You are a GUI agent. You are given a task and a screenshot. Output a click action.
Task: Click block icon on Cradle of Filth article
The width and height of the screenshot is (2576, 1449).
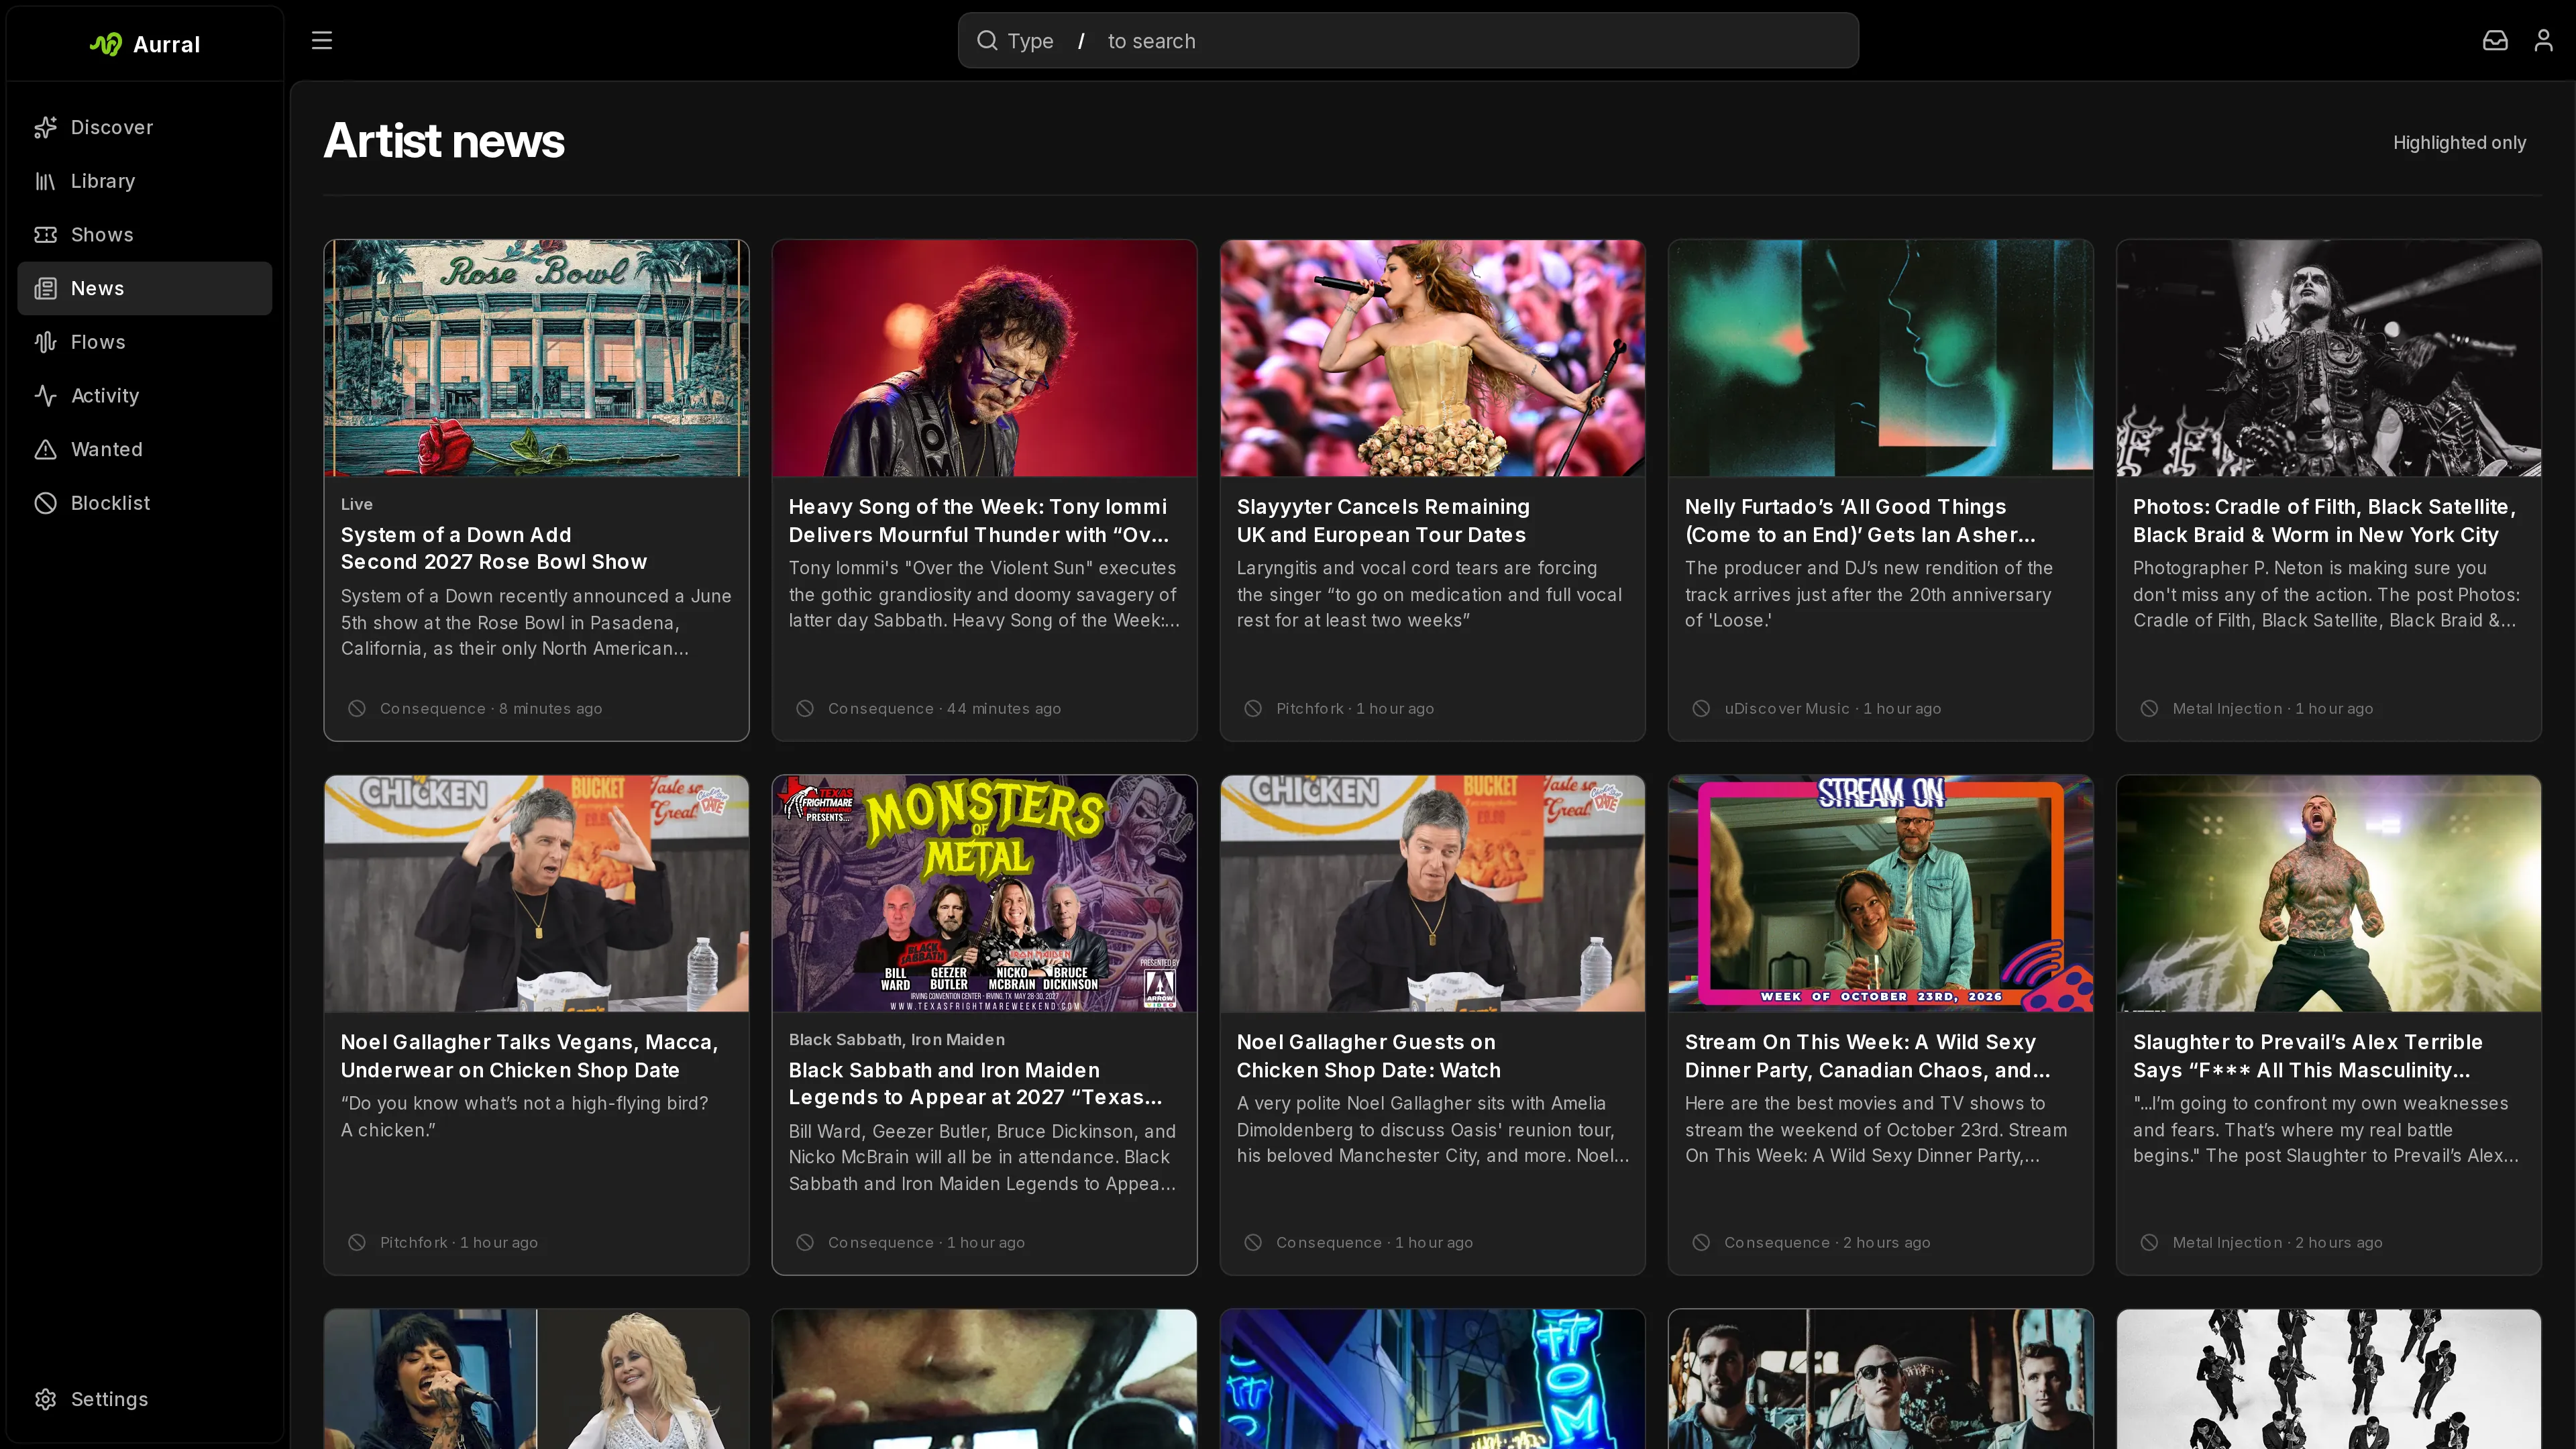(2149, 708)
